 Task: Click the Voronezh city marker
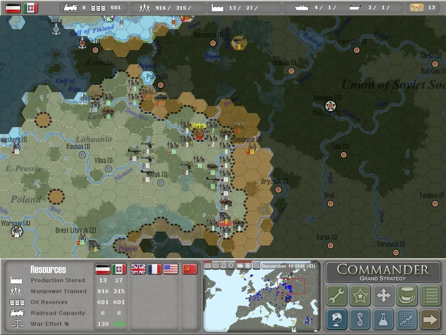[396, 253]
